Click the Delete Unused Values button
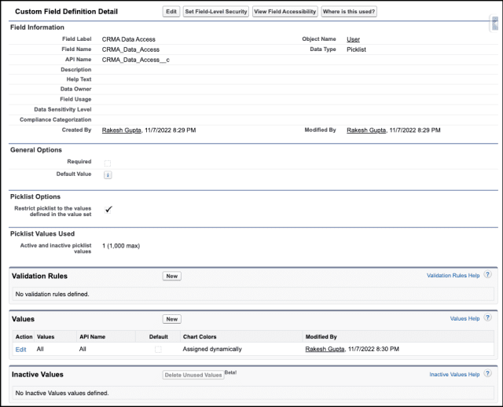Viewport: 503px width, 407px height. coord(193,375)
